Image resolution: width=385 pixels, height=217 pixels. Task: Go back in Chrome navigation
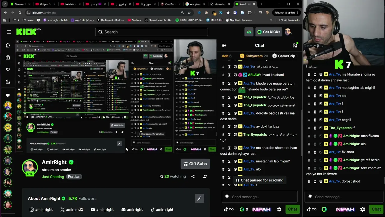[x=5, y=13]
